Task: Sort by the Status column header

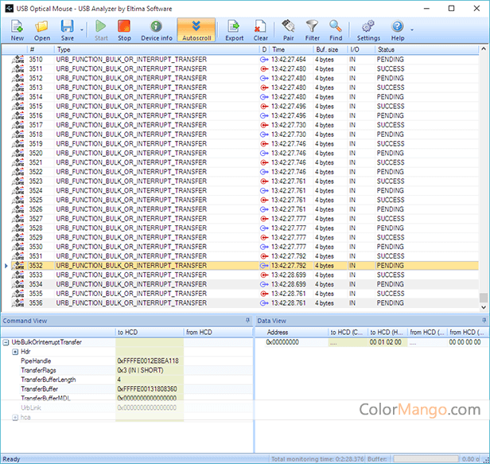Action: click(x=426, y=49)
